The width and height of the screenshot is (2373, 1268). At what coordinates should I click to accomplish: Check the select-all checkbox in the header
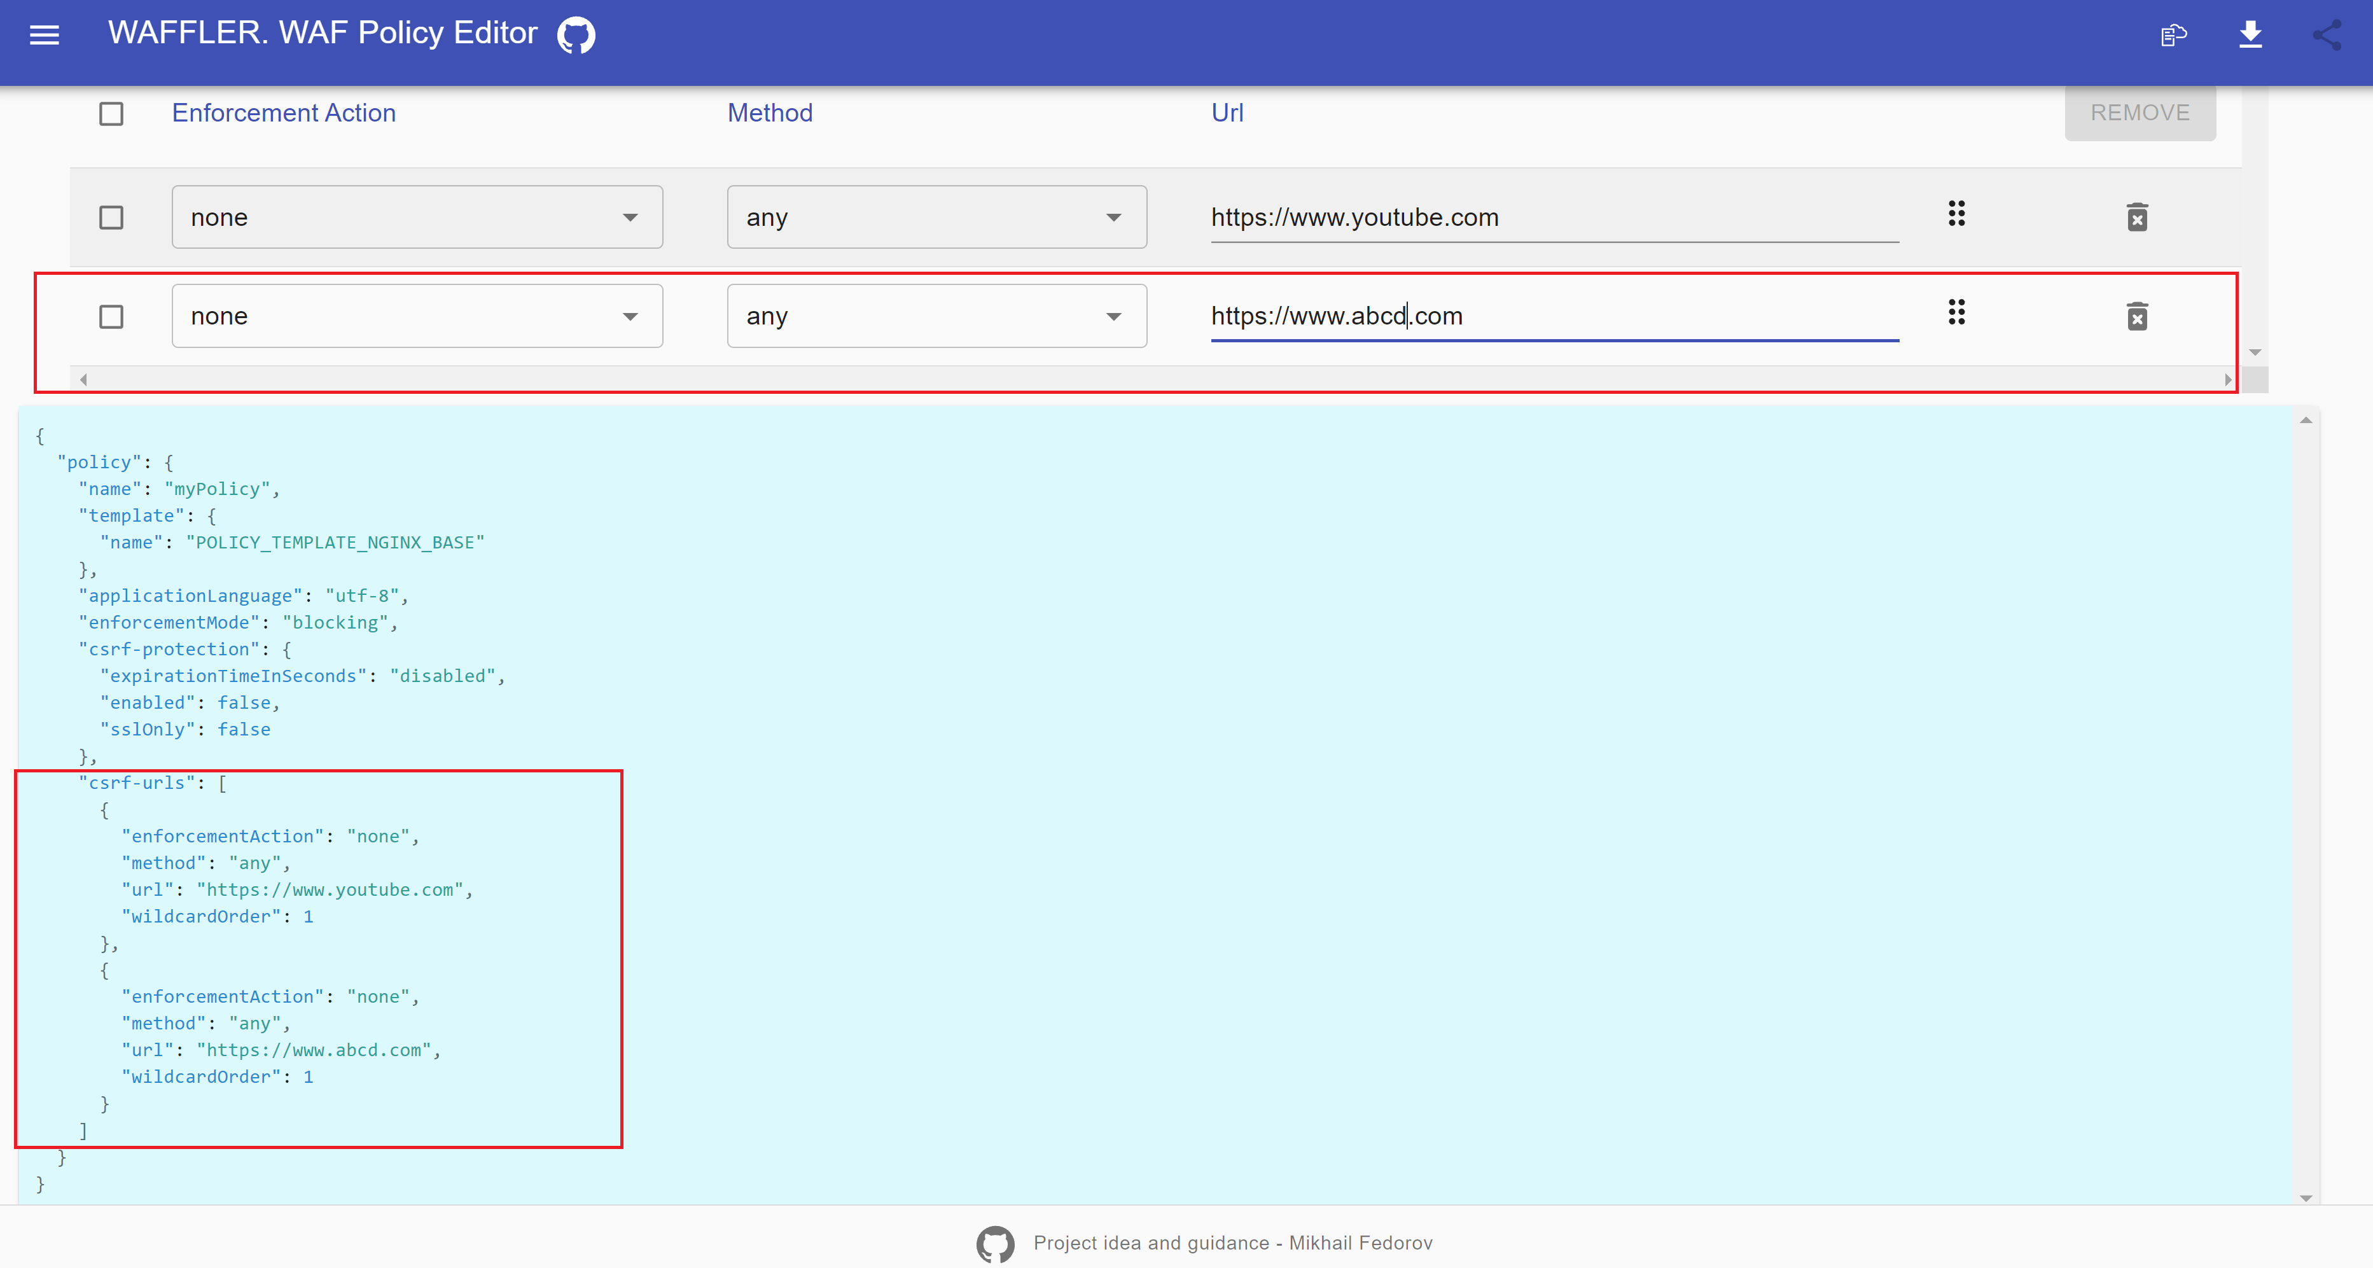(x=111, y=113)
